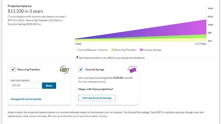Click the In 3 Years axis label
Screen dimensions: 221x124
(201, 44)
